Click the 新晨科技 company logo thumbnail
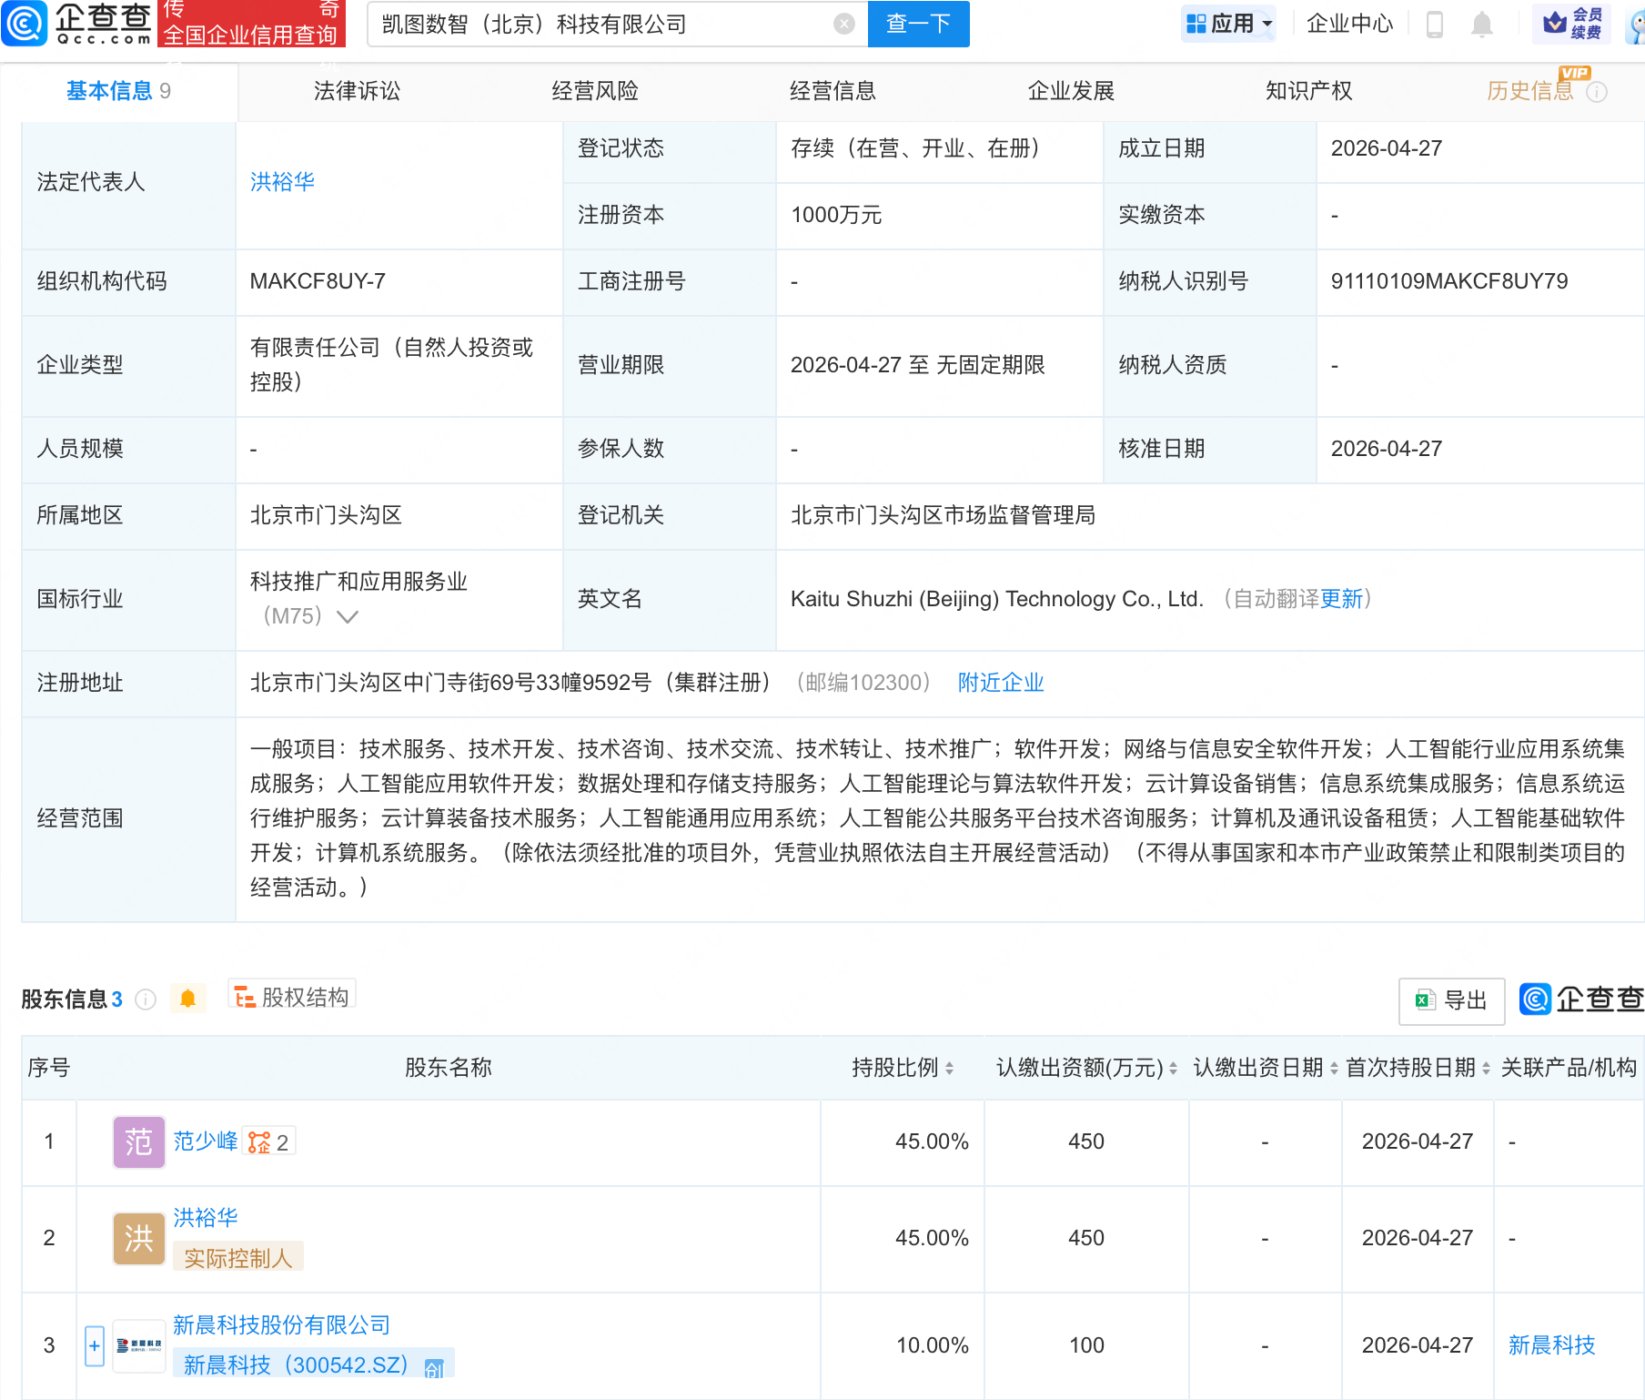This screenshot has width=1645, height=1400. point(138,1345)
